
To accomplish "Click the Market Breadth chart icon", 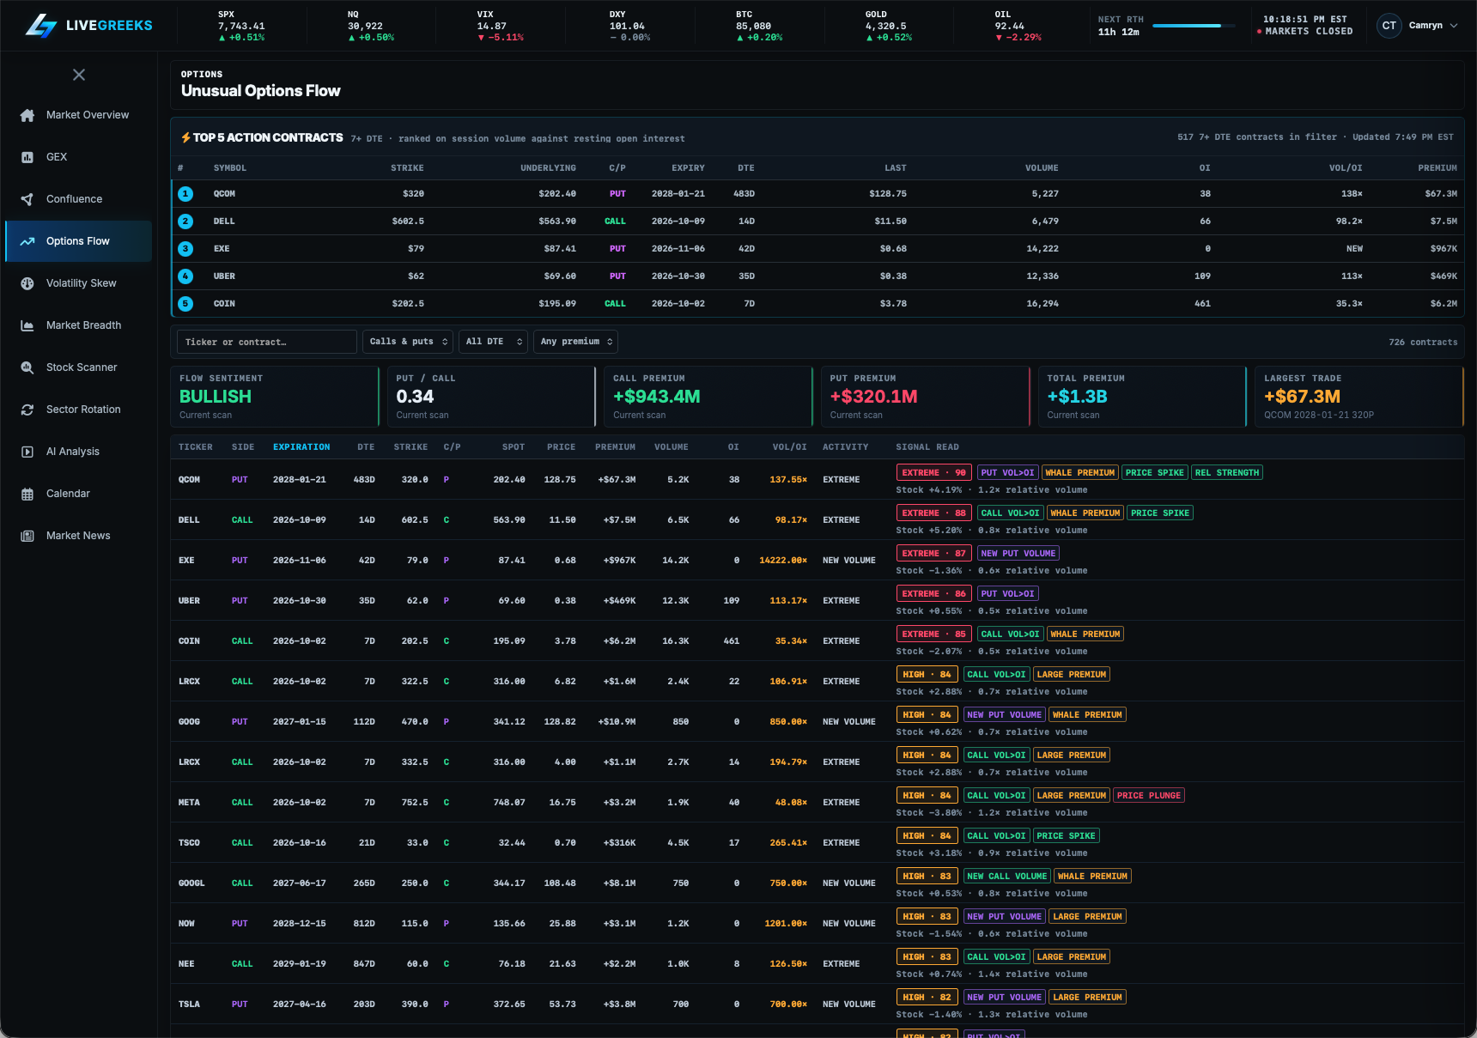I will click(27, 325).
